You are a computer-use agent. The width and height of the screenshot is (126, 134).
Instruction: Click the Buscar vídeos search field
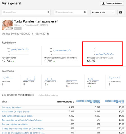26,12
